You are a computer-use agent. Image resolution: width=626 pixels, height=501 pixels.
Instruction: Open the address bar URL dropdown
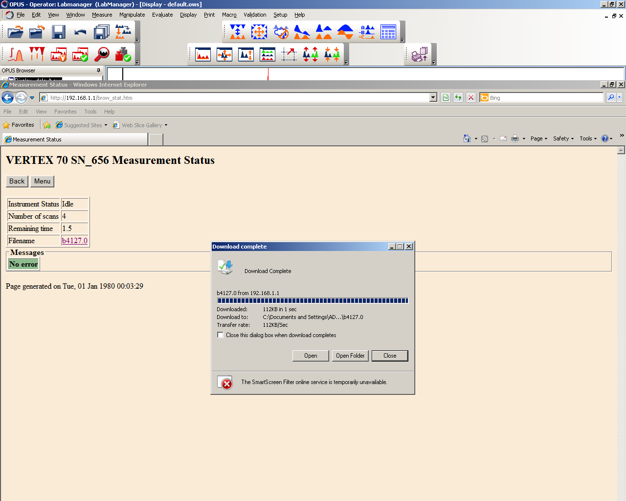pos(433,97)
